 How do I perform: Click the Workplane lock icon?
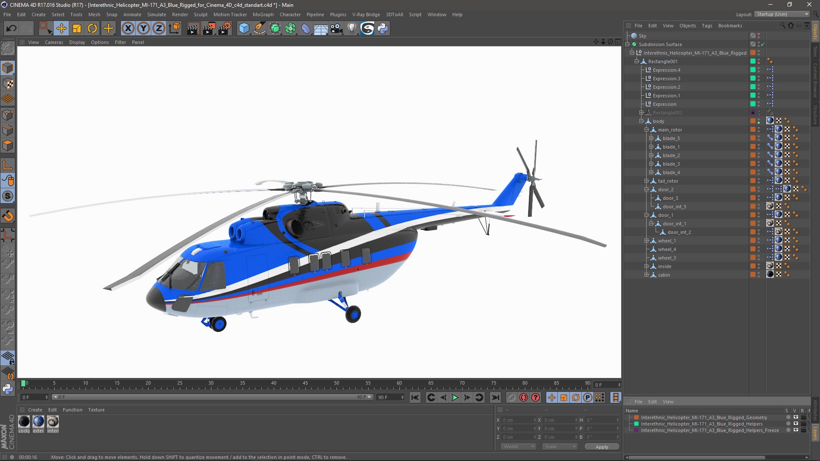8,358
